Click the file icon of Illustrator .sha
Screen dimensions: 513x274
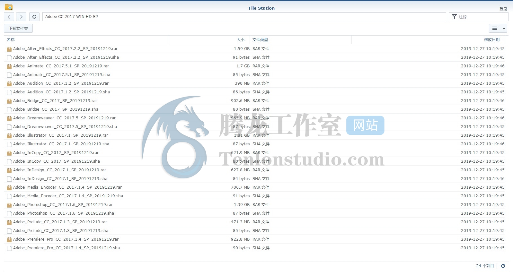click(9, 144)
